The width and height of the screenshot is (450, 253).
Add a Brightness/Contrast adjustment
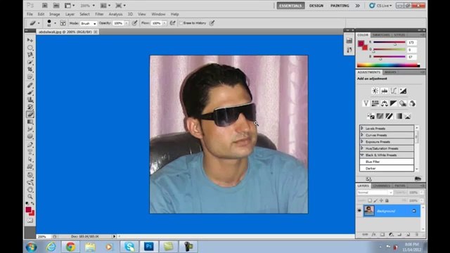pos(375,91)
